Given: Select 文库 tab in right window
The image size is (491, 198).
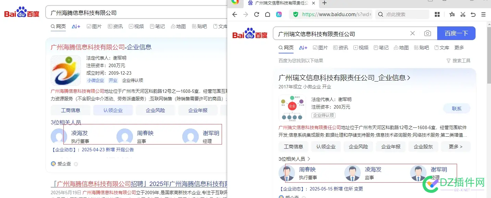Looking at the screenshot, I should 442,48.
